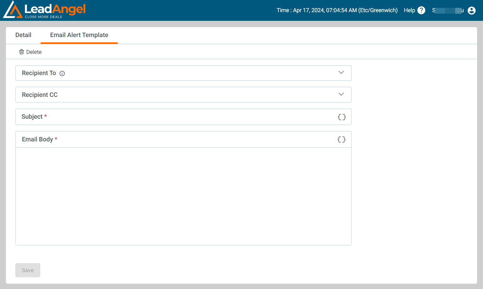Insert merge field braces in Subject
The image size is (483, 289).
point(342,117)
